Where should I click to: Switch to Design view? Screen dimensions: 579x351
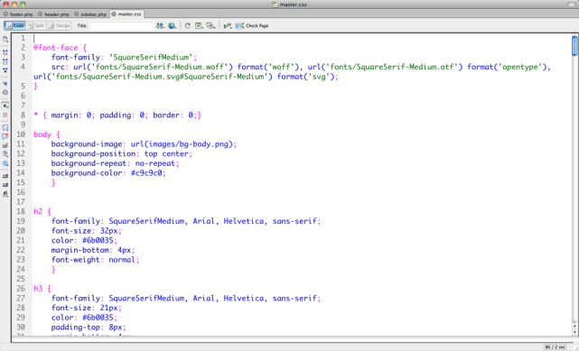tap(59, 26)
